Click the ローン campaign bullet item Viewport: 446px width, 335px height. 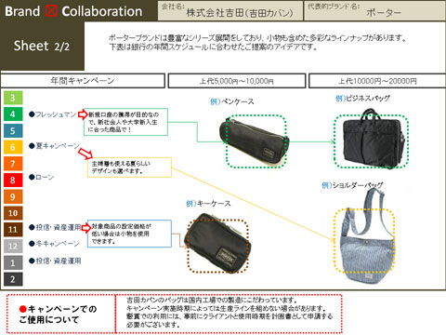[x=42, y=177]
